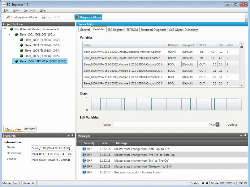Click the Configuration Mode wrench icon
Image resolution: width=250 pixels, height=187 pixels.
(x=8, y=17)
